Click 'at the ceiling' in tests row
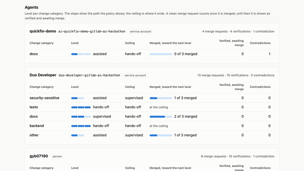The image size is (304, 171). pyautogui.click(x=158, y=107)
